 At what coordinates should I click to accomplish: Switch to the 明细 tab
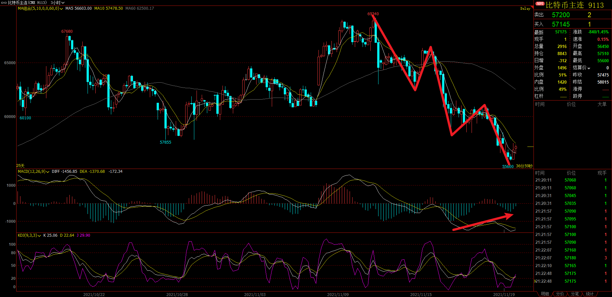545,294
